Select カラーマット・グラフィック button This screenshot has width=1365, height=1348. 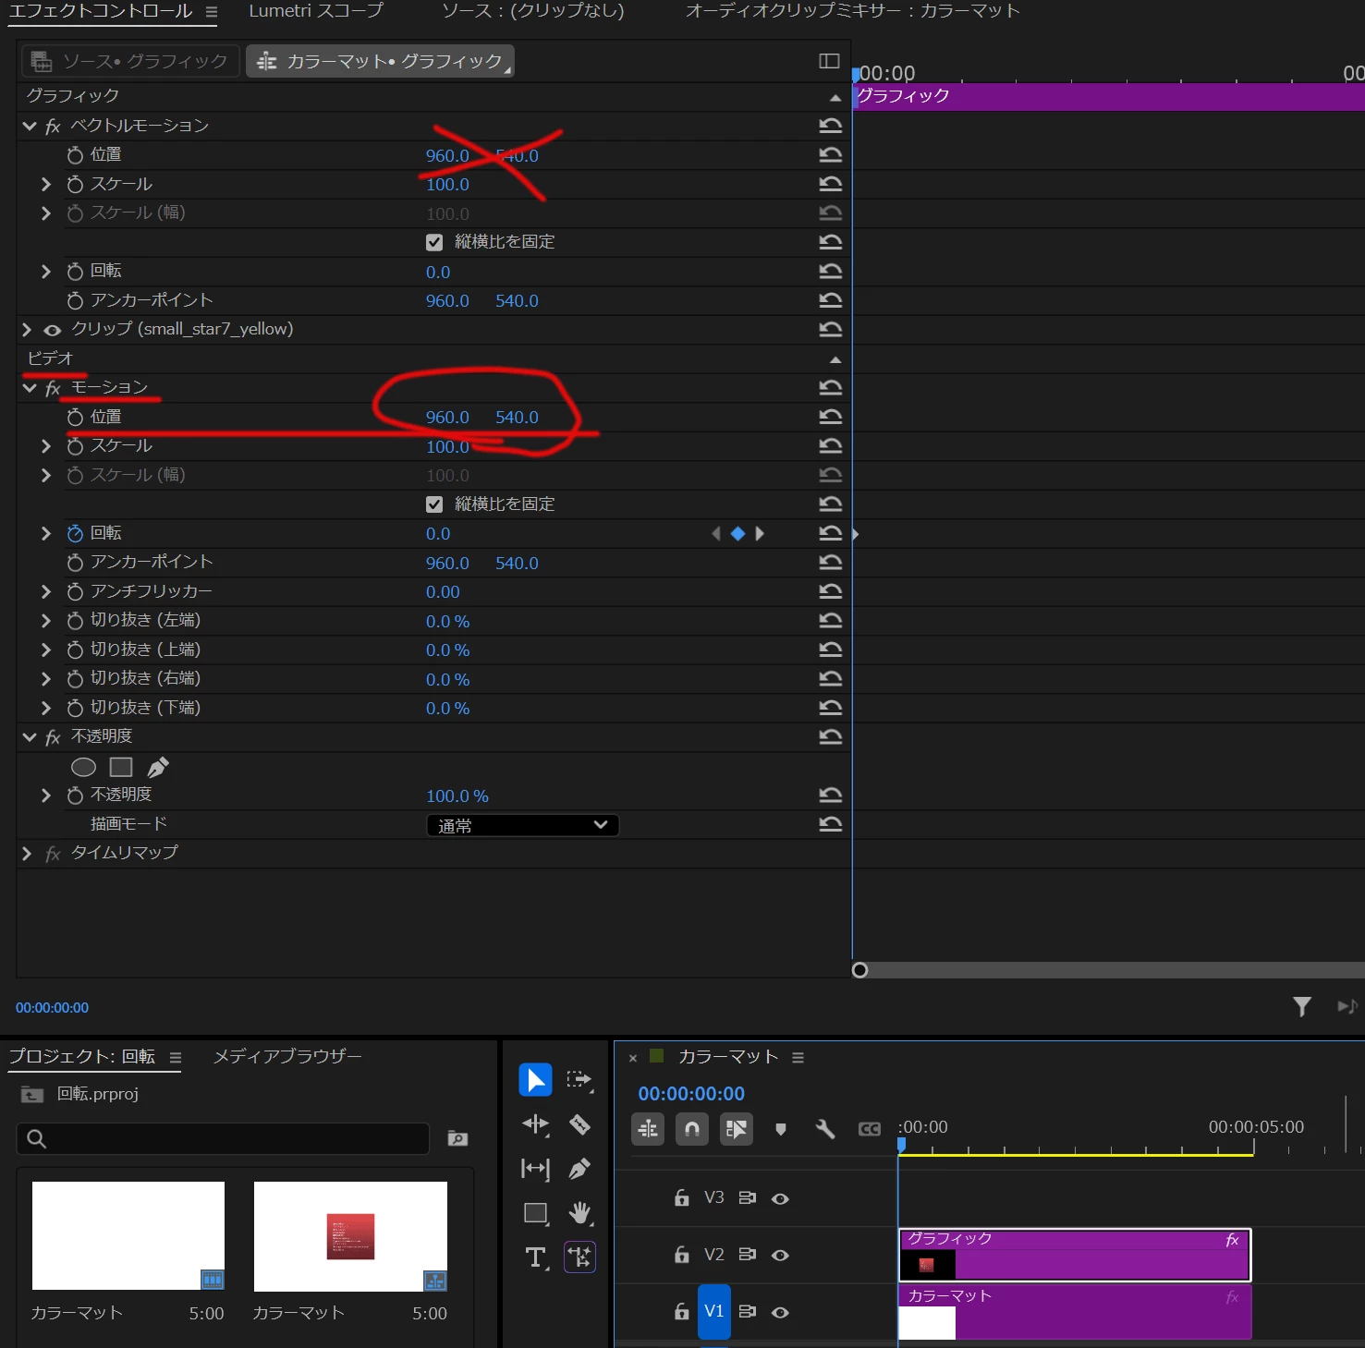380,61
